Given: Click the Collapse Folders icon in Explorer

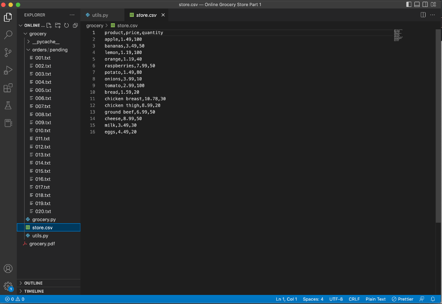Looking at the screenshot, I should (x=75, y=25).
